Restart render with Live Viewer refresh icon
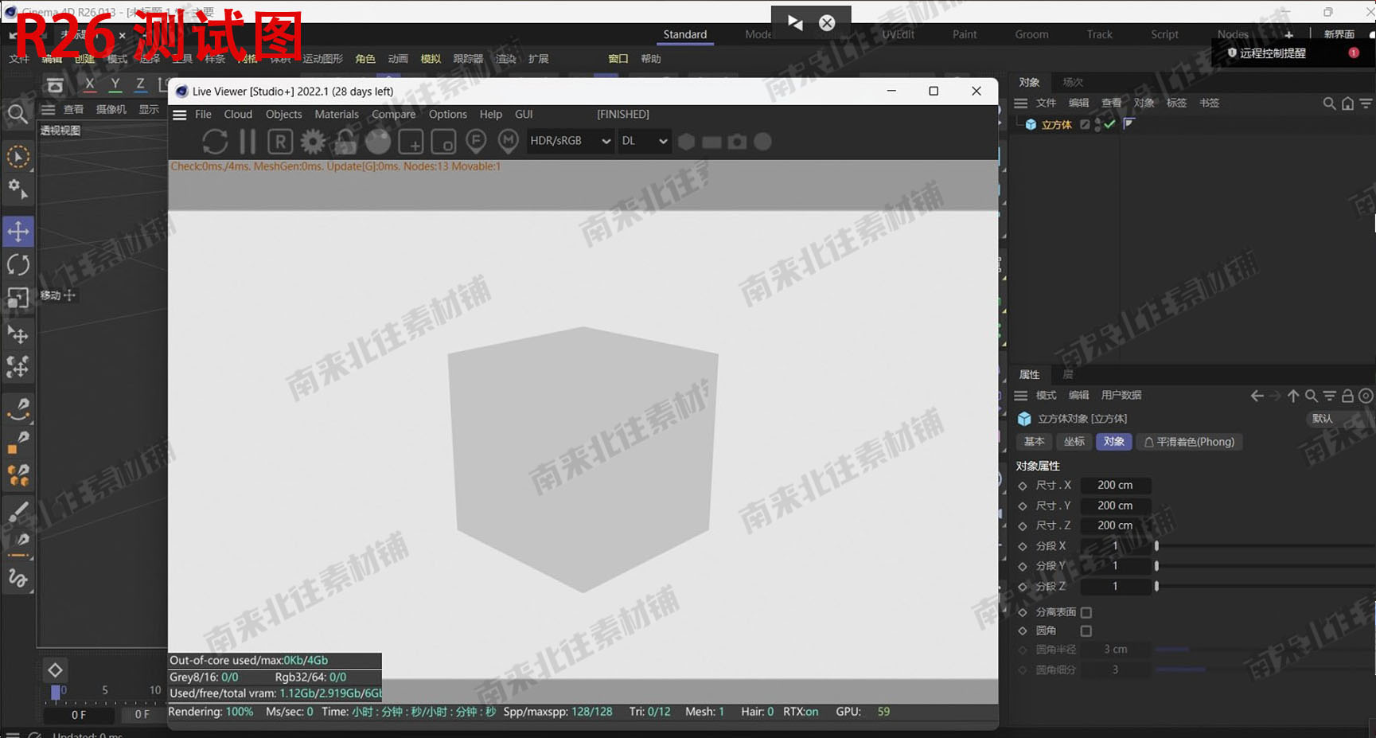This screenshot has width=1376, height=738. point(215,142)
